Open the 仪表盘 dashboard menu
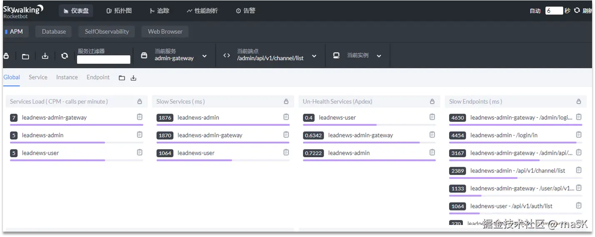 tap(76, 11)
